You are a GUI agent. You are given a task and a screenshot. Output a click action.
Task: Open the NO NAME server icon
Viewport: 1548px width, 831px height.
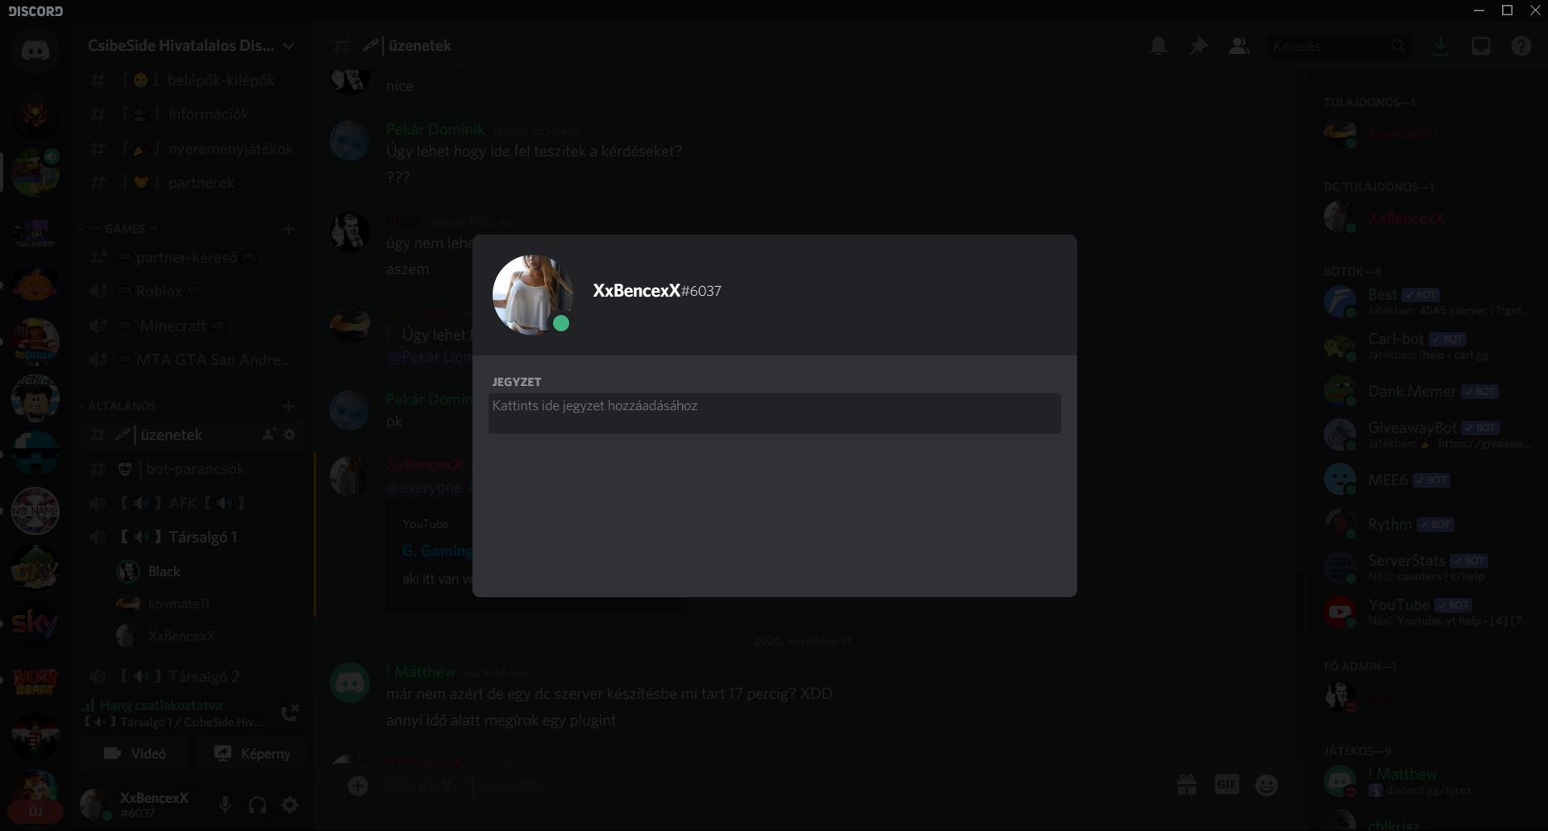point(35,511)
